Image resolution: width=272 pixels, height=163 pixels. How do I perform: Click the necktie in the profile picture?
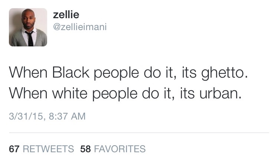[30, 37]
